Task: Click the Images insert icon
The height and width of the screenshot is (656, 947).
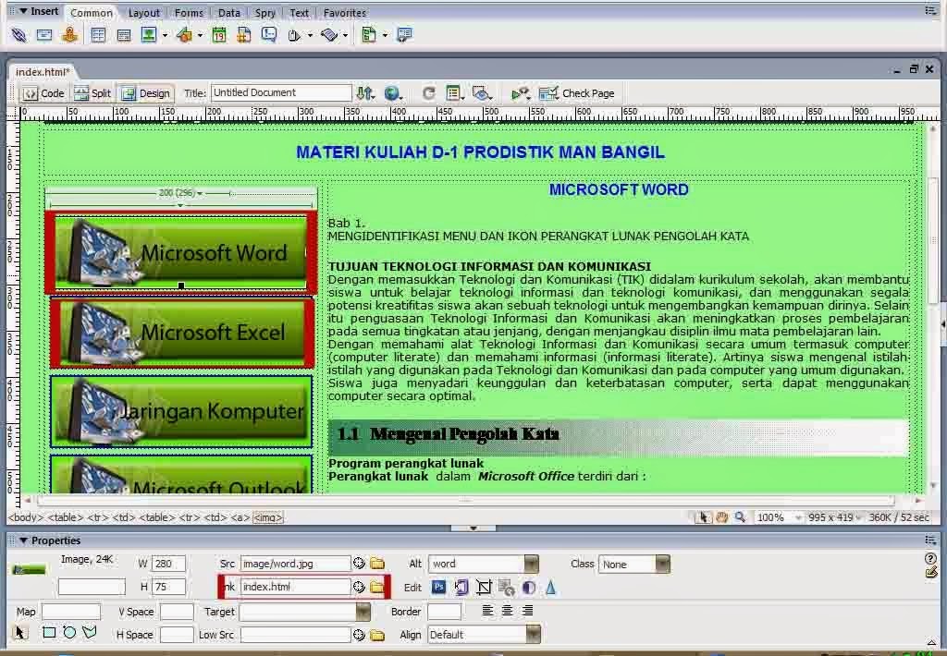Action: coord(149,35)
